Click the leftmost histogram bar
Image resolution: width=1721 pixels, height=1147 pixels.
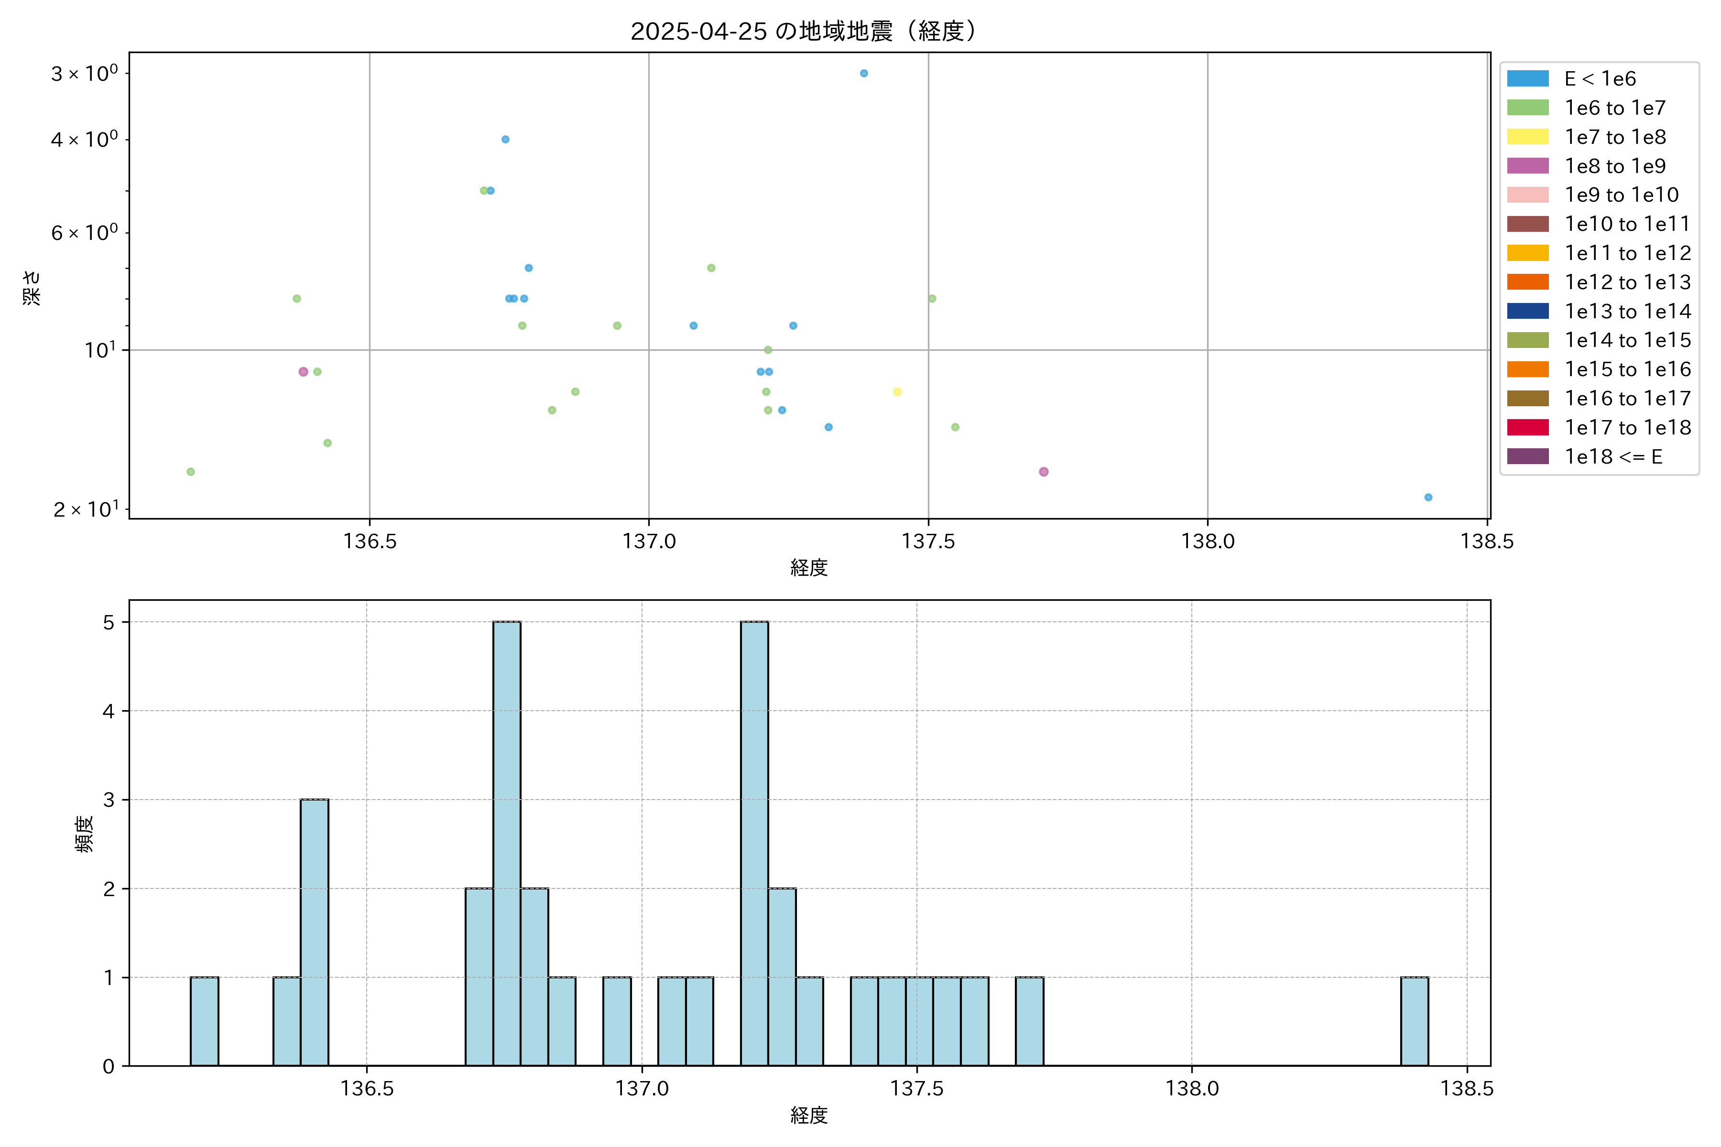tap(204, 1021)
